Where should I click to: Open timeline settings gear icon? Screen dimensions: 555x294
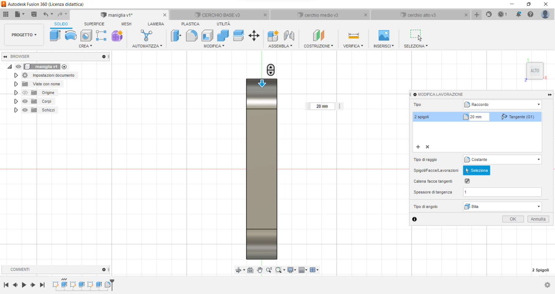(x=547, y=285)
